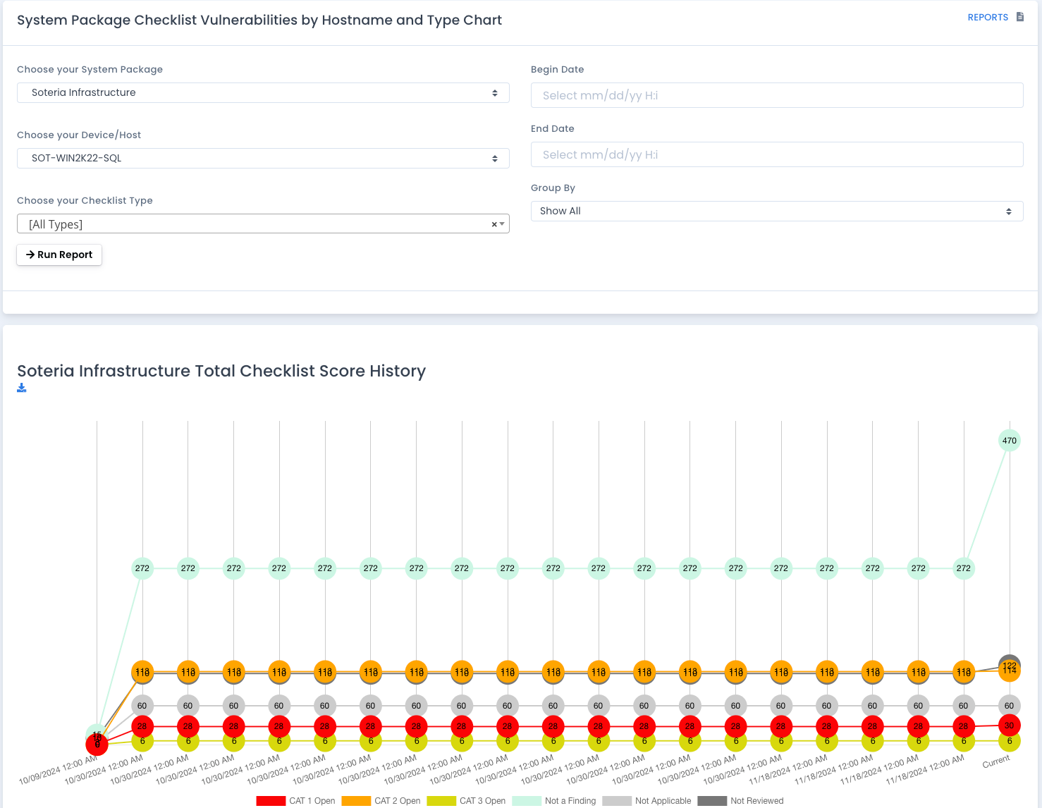The height and width of the screenshot is (808, 1042).
Task: Toggle CAT 1 Open legend swatch
Action: click(x=271, y=801)
